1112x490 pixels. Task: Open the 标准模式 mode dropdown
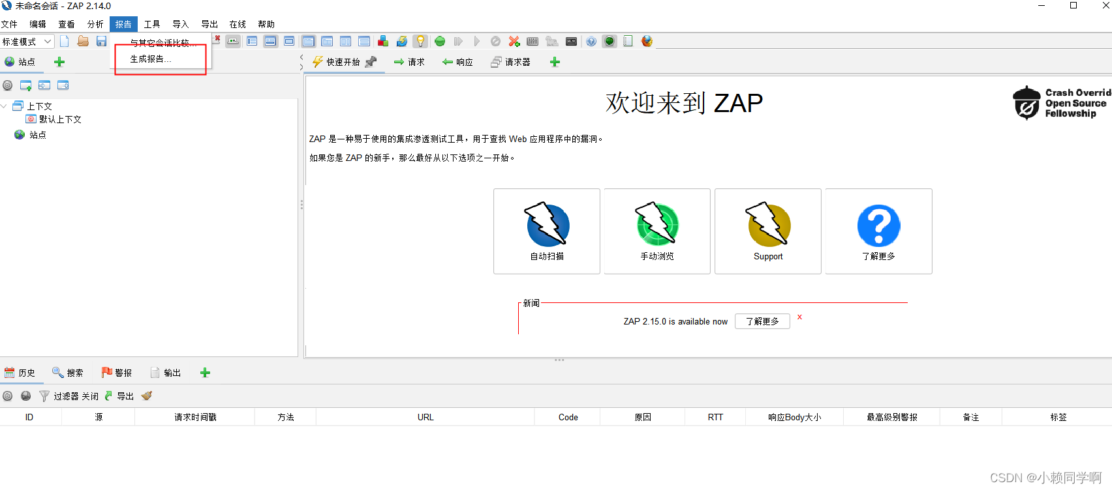click(27, 42)
